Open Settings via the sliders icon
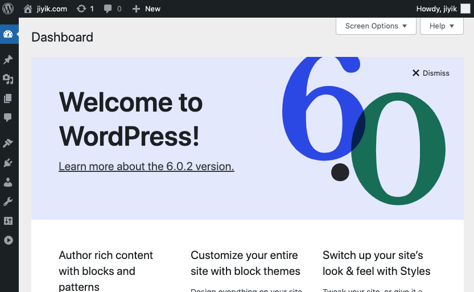This screenshot has width=474, height=292. 8,221
